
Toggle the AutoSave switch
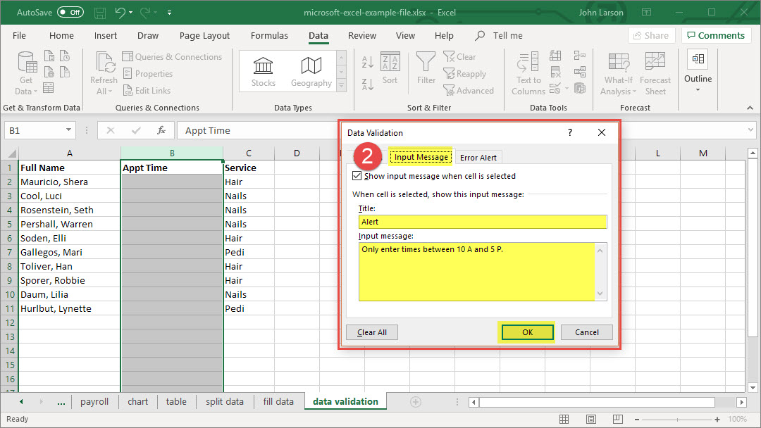(70, 13)
